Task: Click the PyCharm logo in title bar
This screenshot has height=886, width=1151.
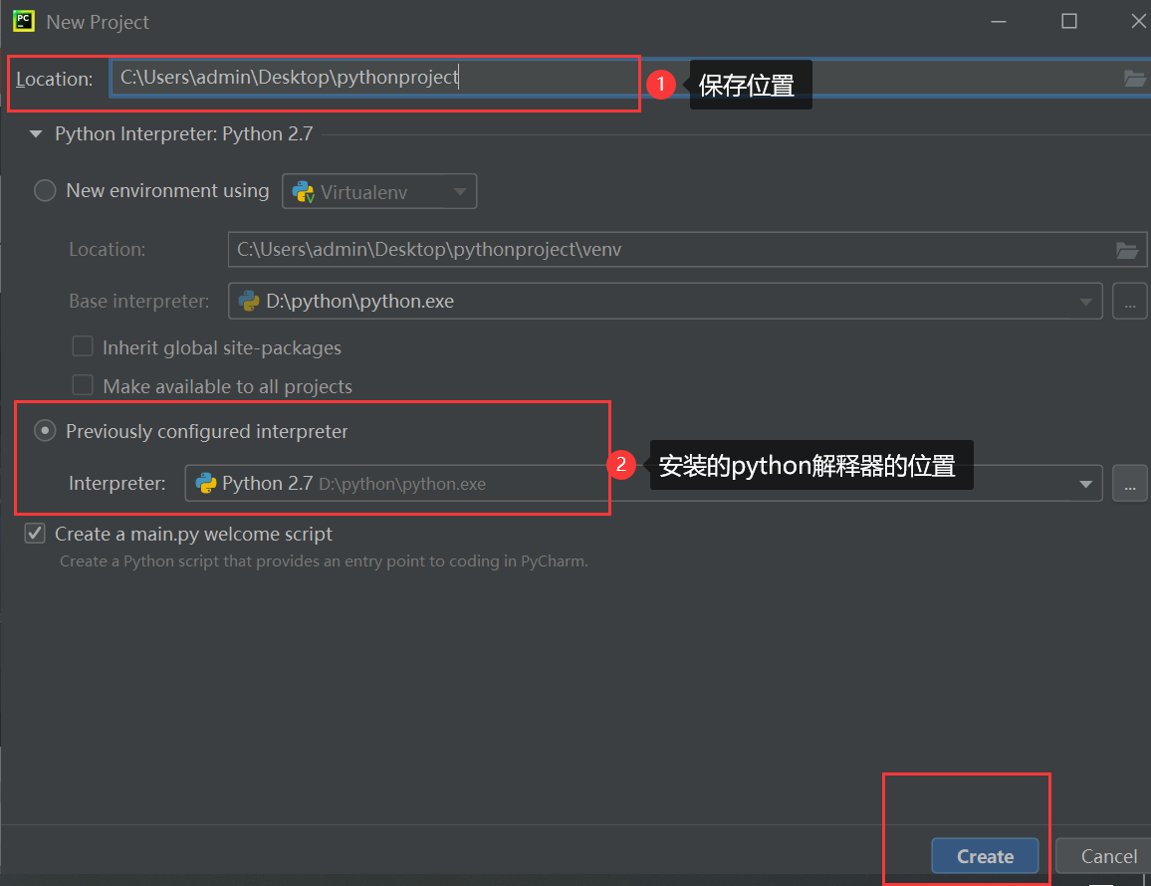Action: [24, 21]
